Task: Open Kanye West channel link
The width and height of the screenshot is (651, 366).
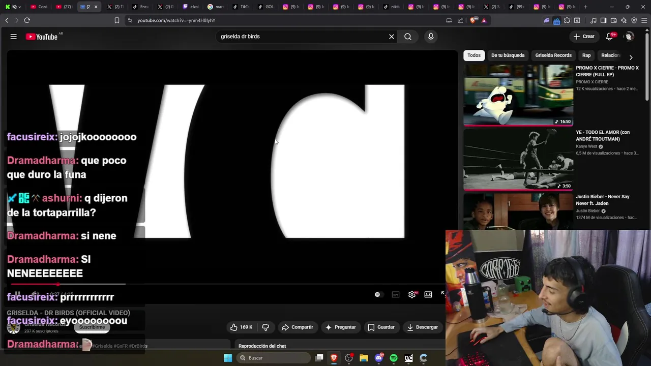Action: (x=586, y=146)
